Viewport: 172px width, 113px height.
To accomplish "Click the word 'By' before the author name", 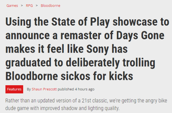I will [x=29, y=89].
